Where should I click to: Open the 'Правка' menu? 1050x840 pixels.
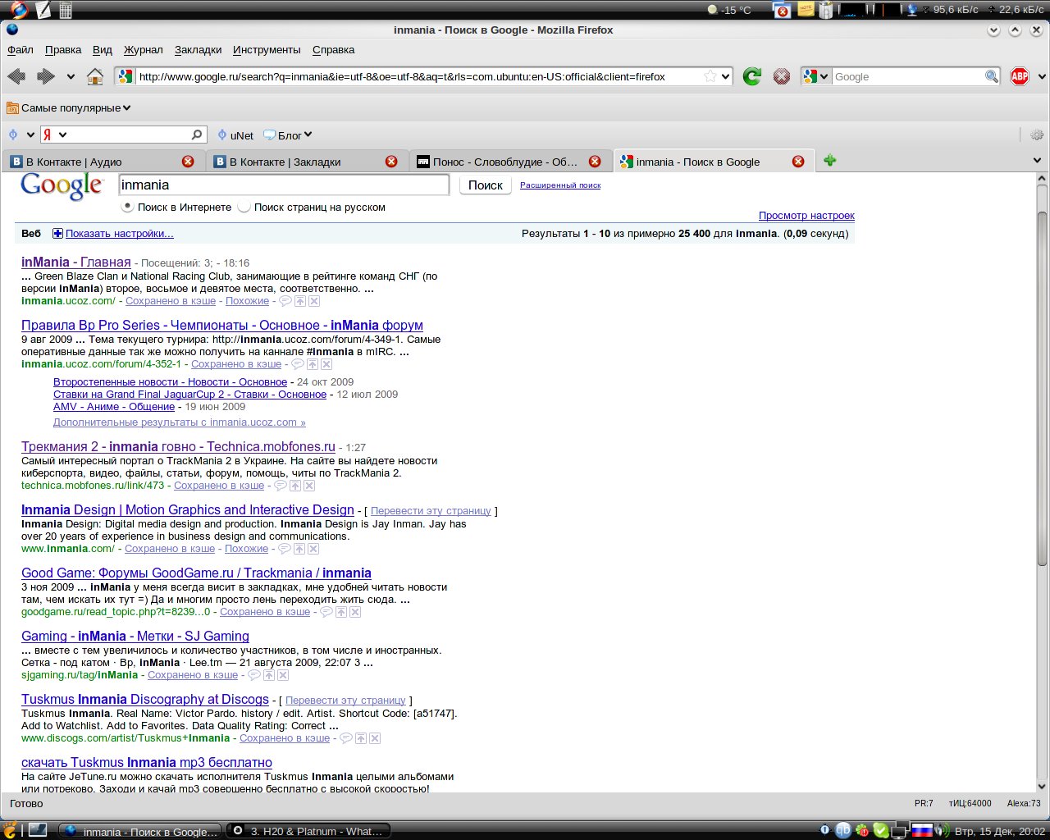(63, 49)
